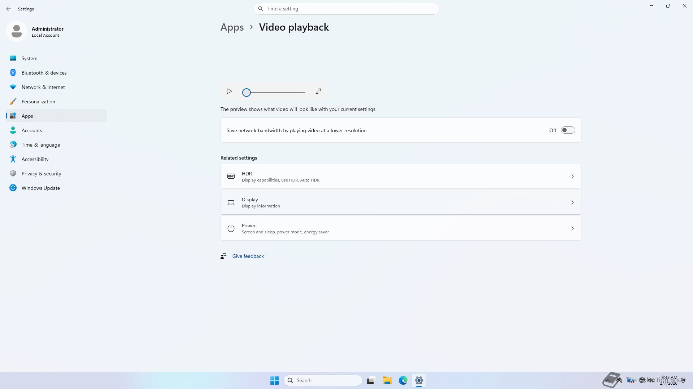Toggle save network bandwidth switch

[568, 130]
